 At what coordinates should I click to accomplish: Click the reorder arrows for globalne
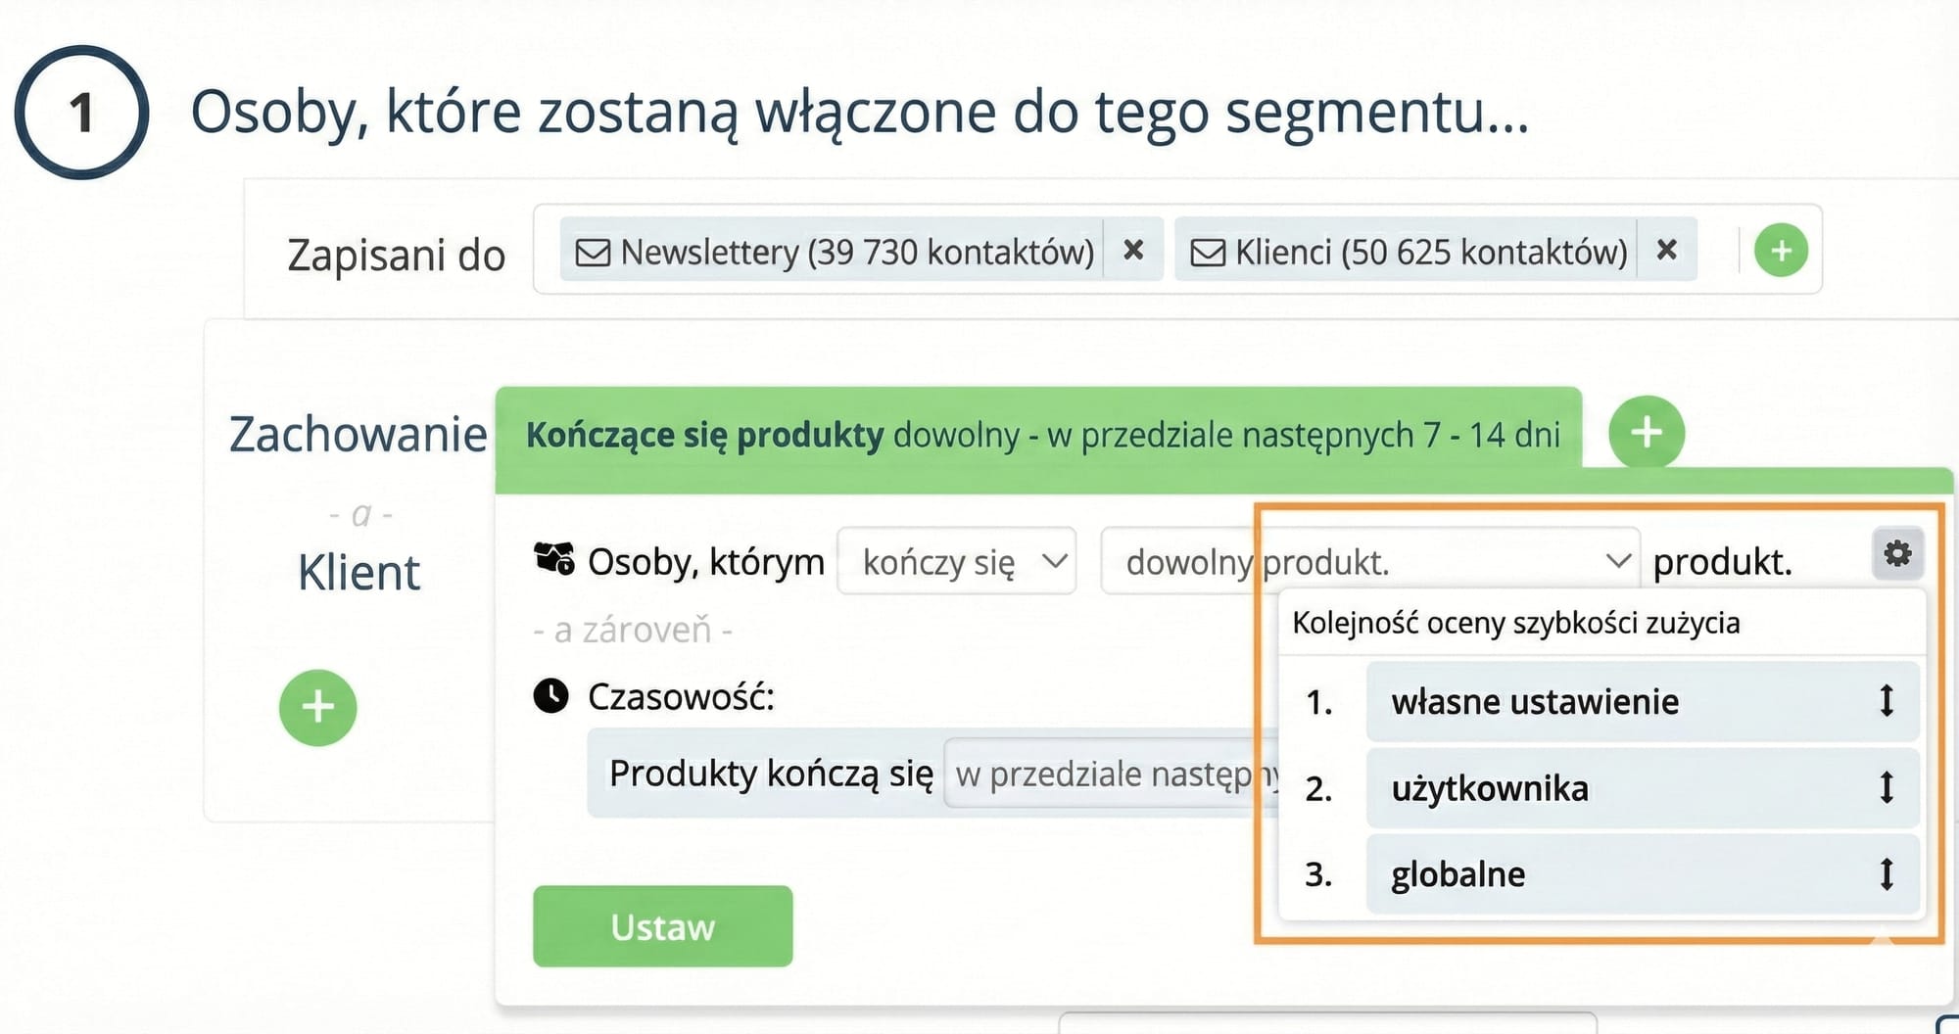click(1887, 874)
